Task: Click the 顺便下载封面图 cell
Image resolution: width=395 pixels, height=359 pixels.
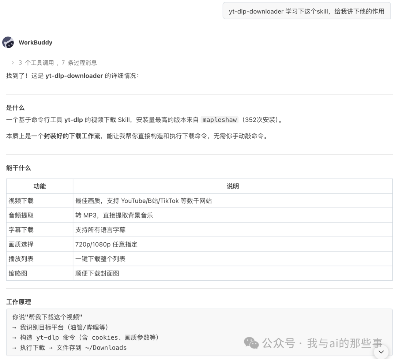Action: pyautogui.click(x=233, y=273)
